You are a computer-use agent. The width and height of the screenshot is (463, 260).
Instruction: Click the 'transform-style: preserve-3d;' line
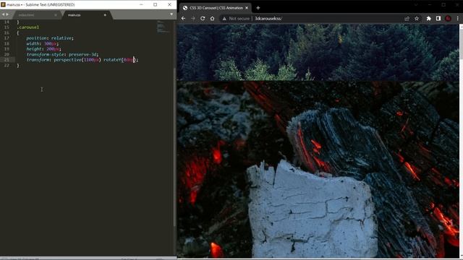point(62,55)
